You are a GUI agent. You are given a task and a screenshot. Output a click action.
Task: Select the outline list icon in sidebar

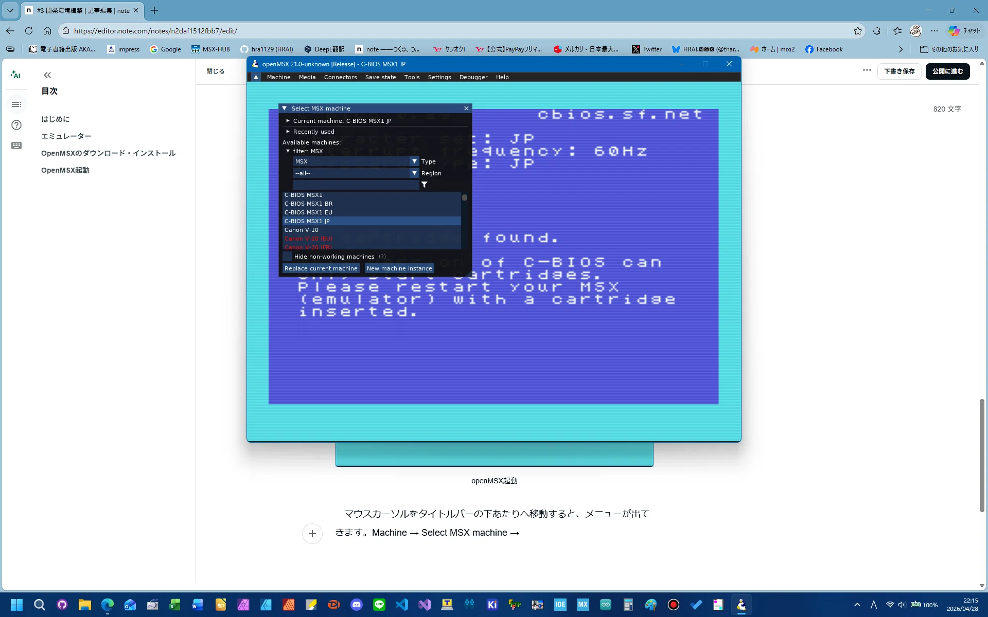pos(16,104)
